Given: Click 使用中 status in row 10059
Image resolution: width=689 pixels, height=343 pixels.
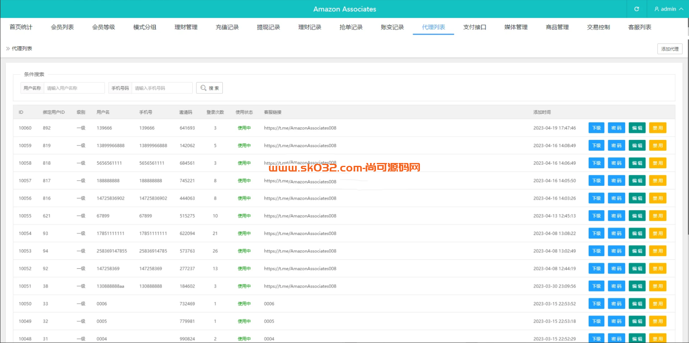Looking at the screenshot, I should [244, 145].
